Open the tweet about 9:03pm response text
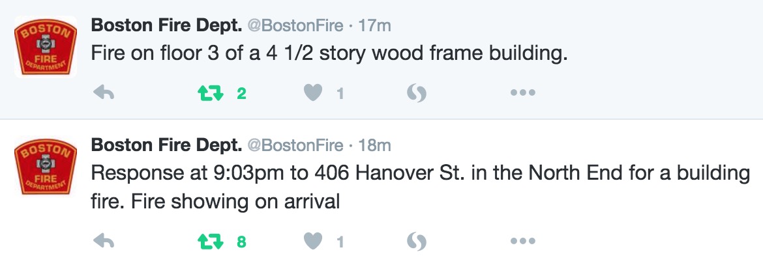763x267 pixels. [x=420, y=186]
